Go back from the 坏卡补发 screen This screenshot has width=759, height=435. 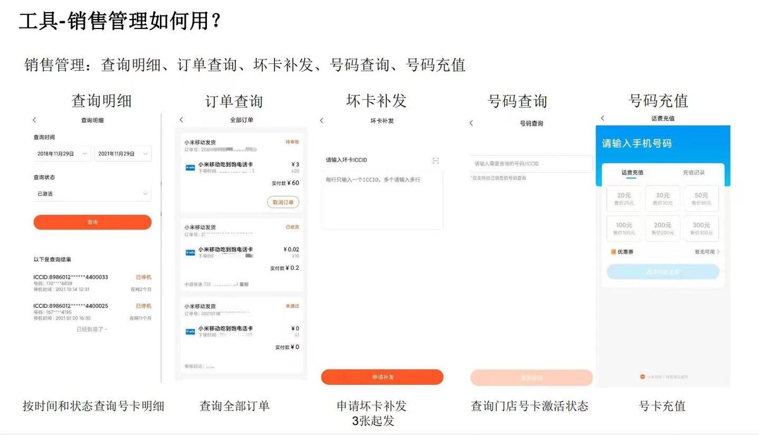pos(321,121)
